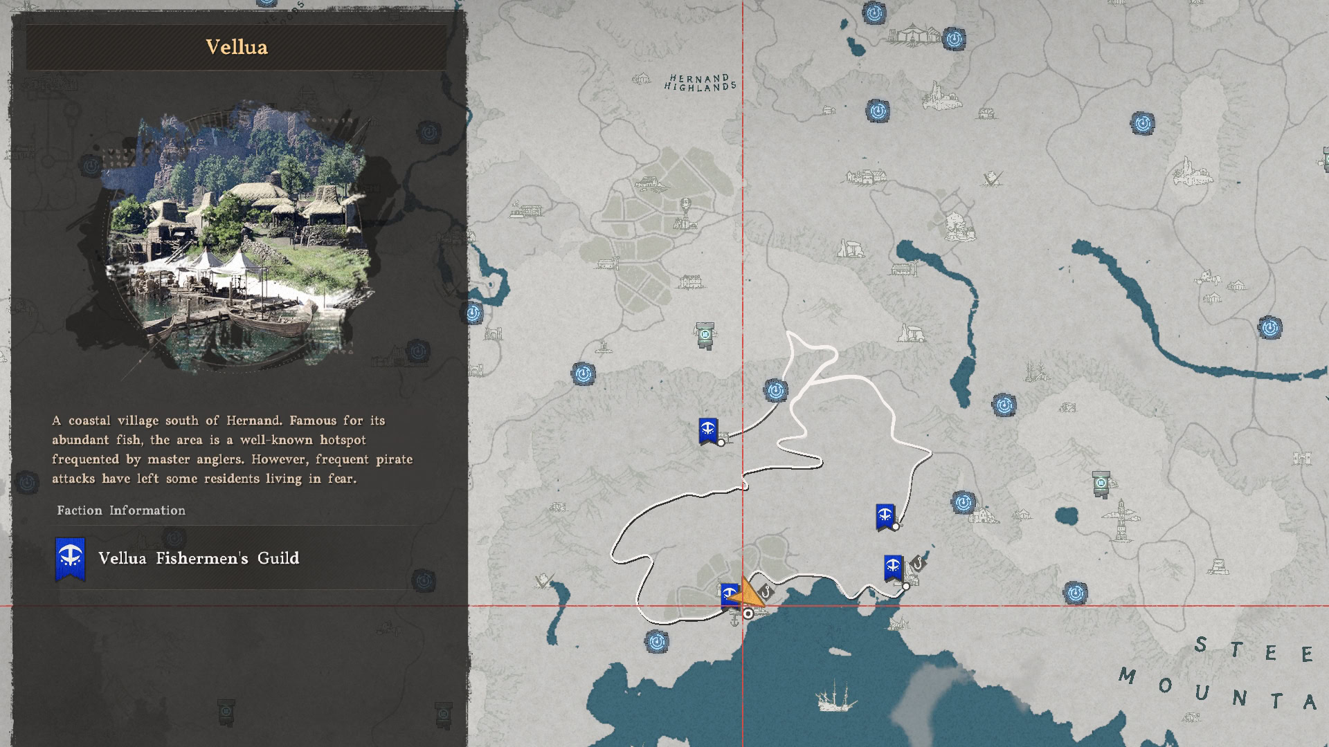The width and height of the screenshot is (1329, 747).
Task: Select the lantern device south of the Hernand fields
Action: [x=705, y=335]
